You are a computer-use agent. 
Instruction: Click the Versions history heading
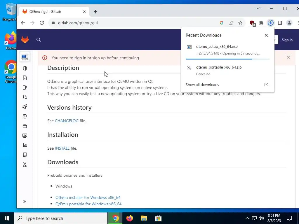click(x=69, y=108)
